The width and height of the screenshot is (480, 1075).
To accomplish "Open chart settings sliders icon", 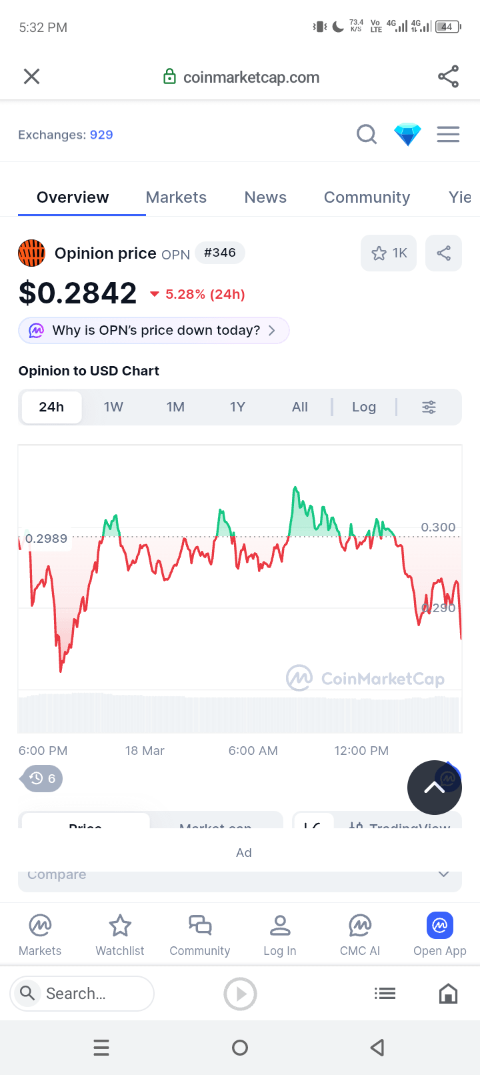I will tap(429, 407).
